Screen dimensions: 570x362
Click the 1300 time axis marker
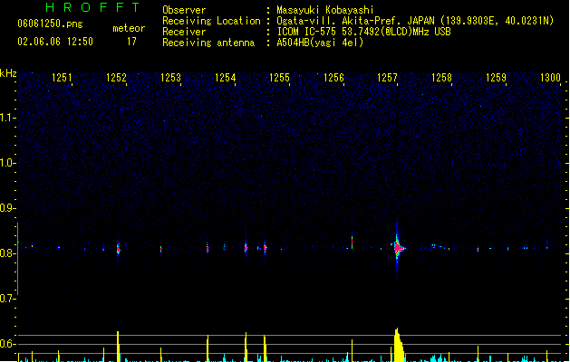(x=550, y=78)
